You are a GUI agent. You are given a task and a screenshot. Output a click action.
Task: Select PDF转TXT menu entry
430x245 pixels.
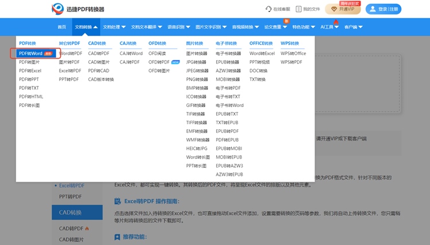coord(29,88)
